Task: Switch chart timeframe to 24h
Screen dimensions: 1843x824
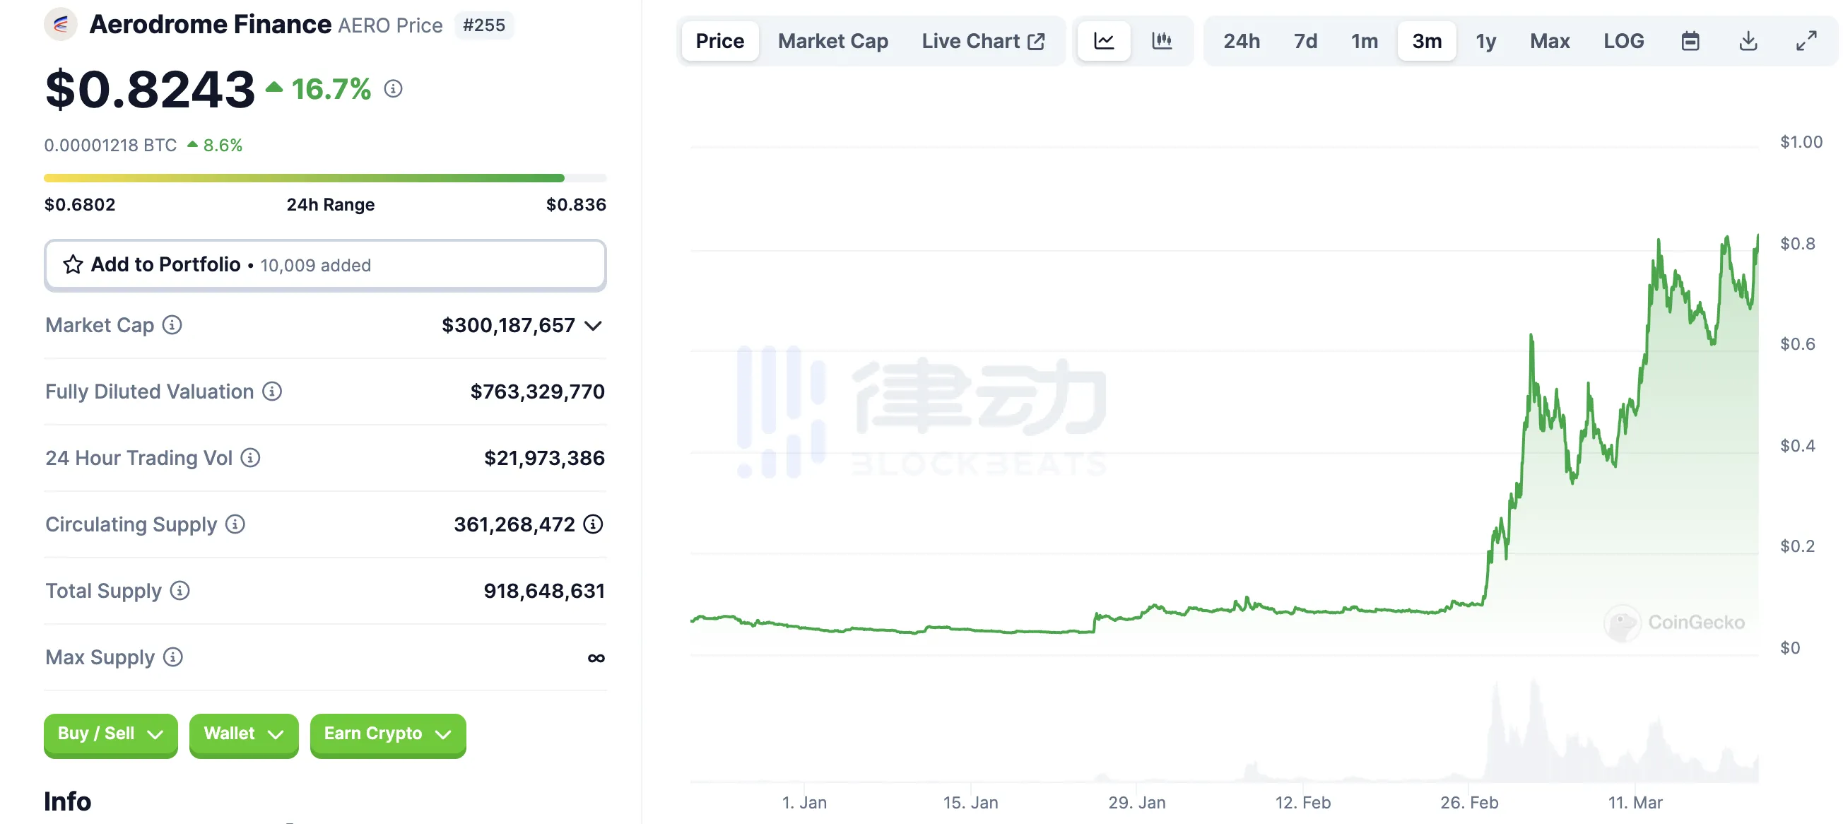Action: pyautogui.click(x=1242, y=41)
